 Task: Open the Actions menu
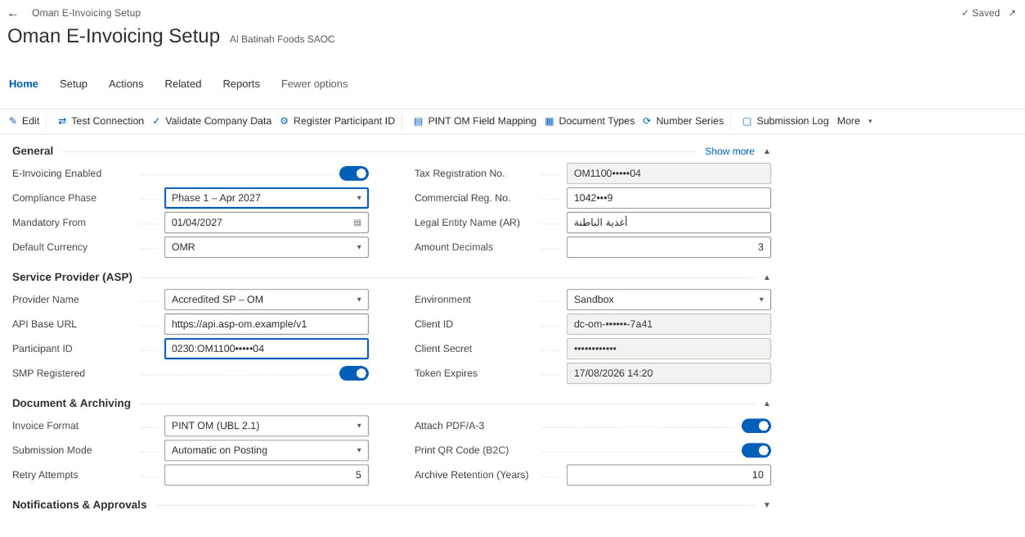[126, 84]
